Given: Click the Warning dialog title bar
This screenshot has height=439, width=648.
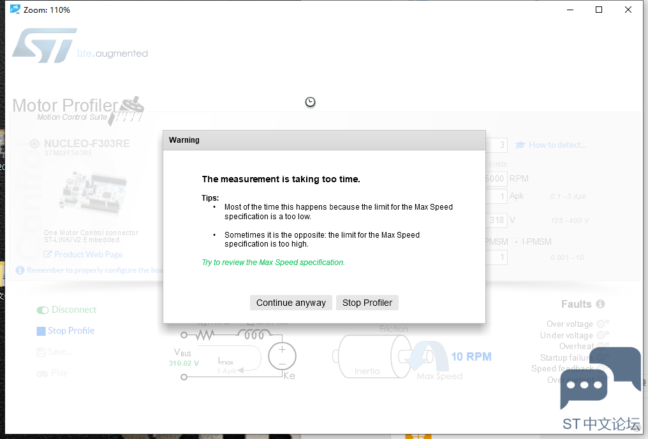Looking at the screenshot, I should pos(324,140).
